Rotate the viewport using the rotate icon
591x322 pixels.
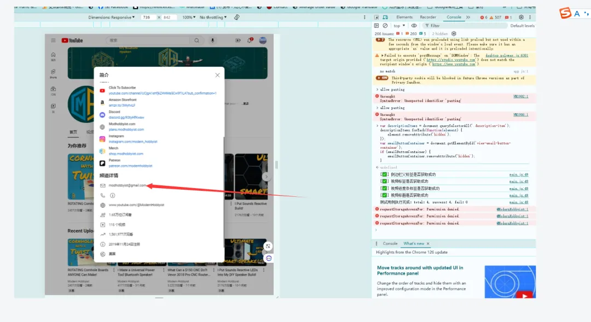pos(237,17)
